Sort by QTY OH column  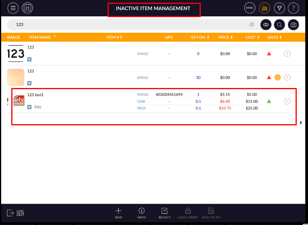(200, 37)
